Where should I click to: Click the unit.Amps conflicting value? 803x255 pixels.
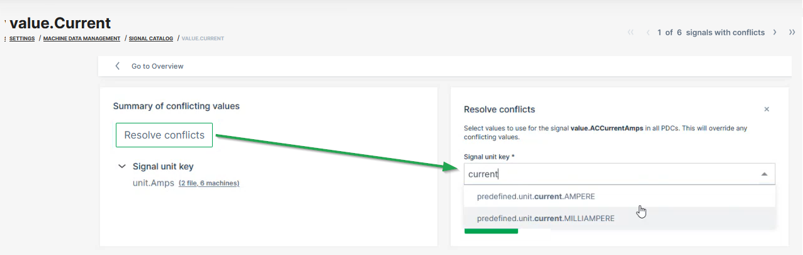[x=149, y=183]
